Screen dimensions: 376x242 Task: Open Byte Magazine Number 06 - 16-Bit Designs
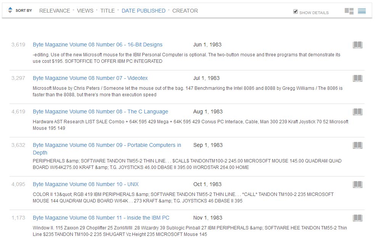pos(98,45)
